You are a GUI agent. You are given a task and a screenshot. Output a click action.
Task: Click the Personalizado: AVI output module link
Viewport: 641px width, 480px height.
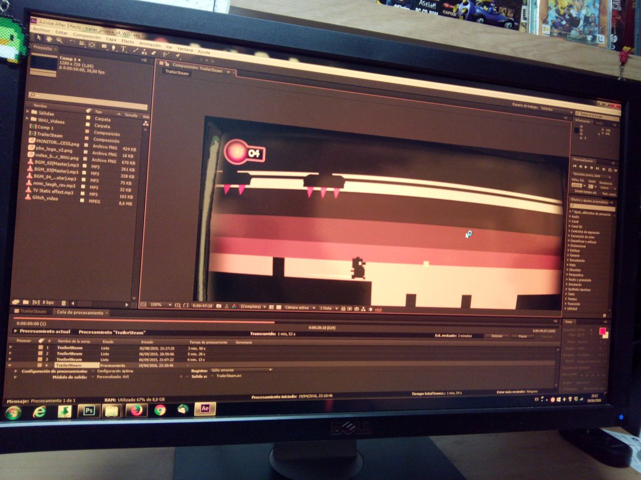pos(113,377)
